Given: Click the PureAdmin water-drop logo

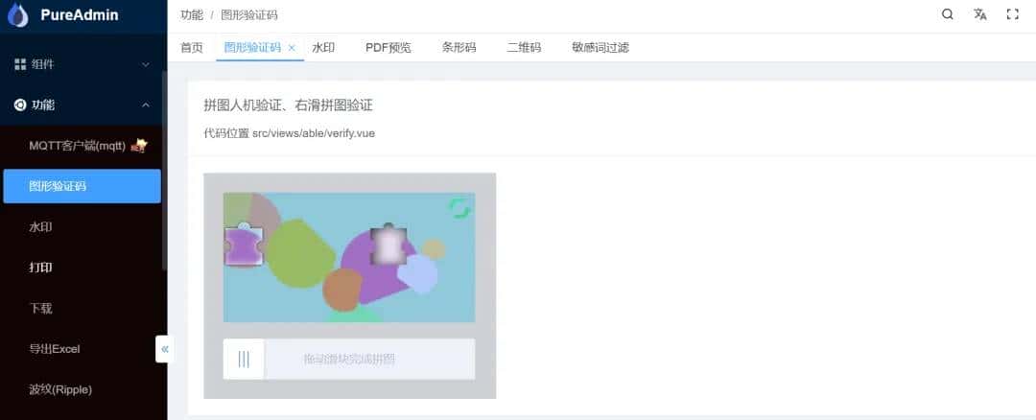Looking at the screenshot, I should coord(18,14).
